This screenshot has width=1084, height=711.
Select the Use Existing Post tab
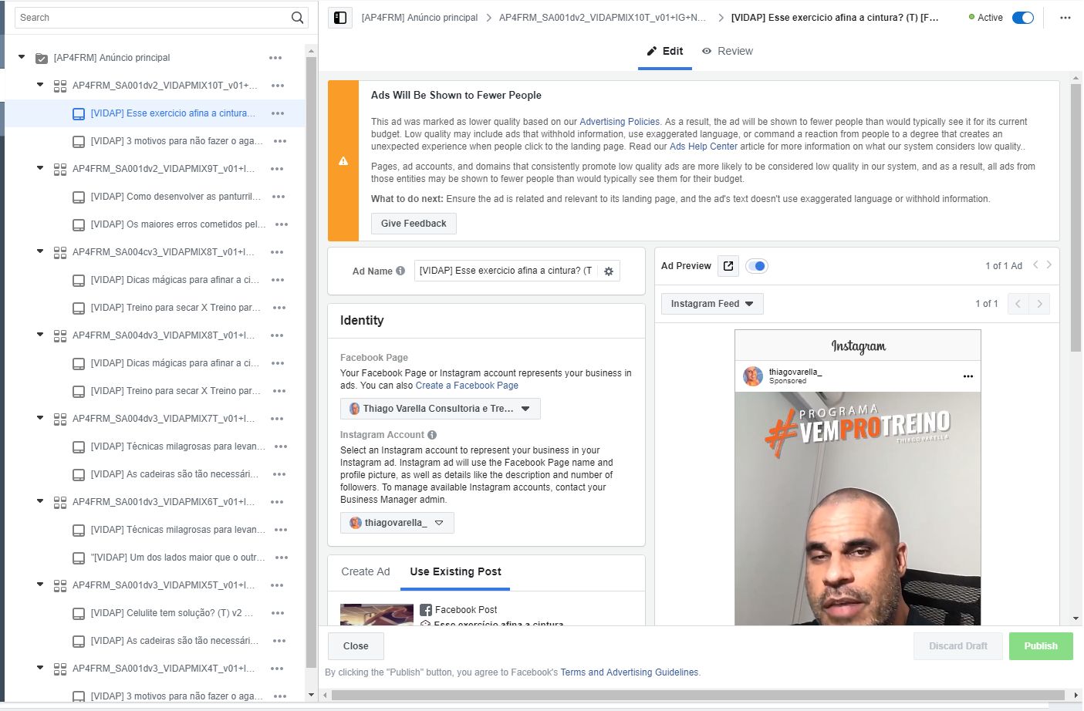[x=456, y=571]
